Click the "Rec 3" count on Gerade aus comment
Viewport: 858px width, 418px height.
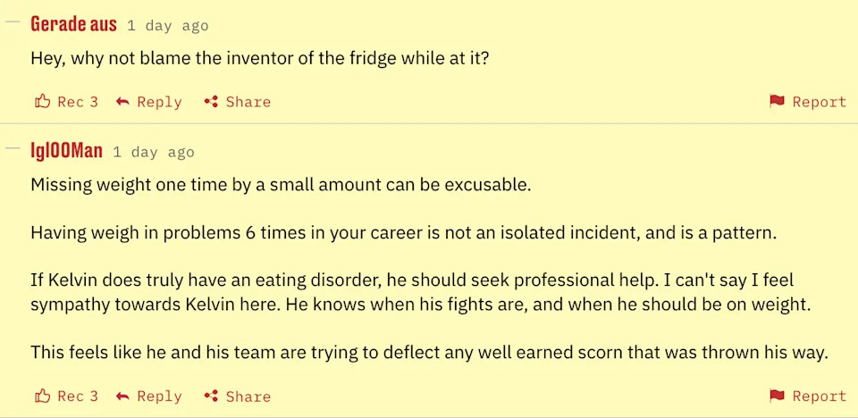[x=78, y=102]
